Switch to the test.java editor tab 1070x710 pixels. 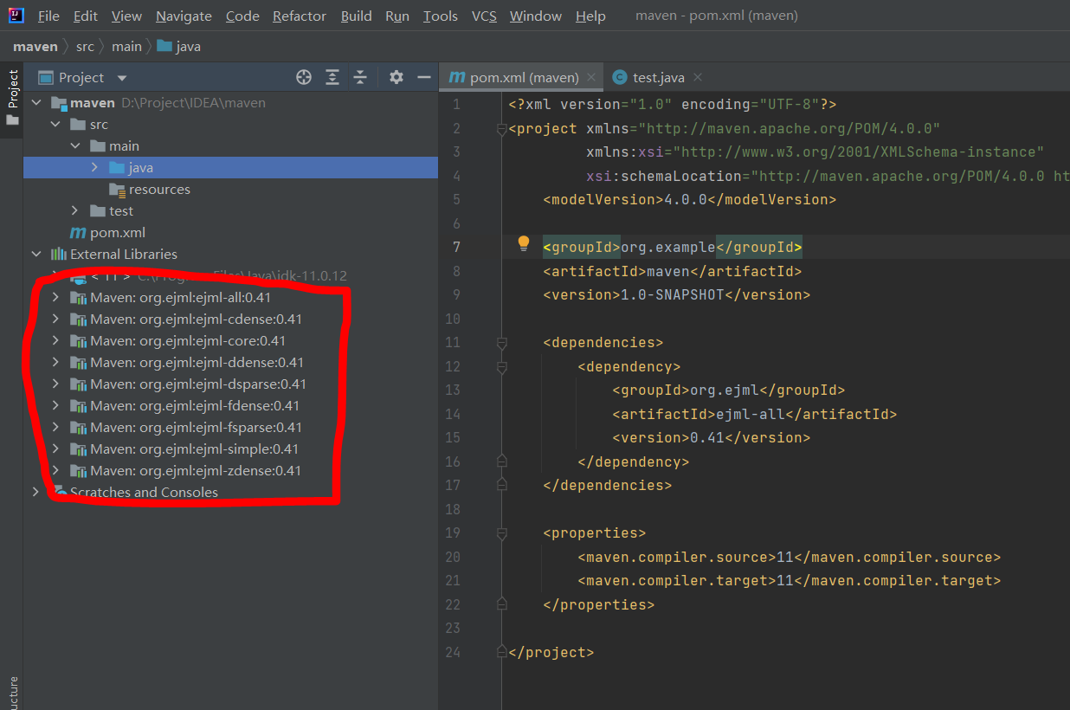657,77
